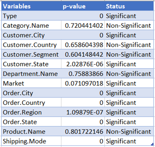Click the 0.720441402 p-value cell
Viewport: 155px width, 147px height.
[83, 25]
